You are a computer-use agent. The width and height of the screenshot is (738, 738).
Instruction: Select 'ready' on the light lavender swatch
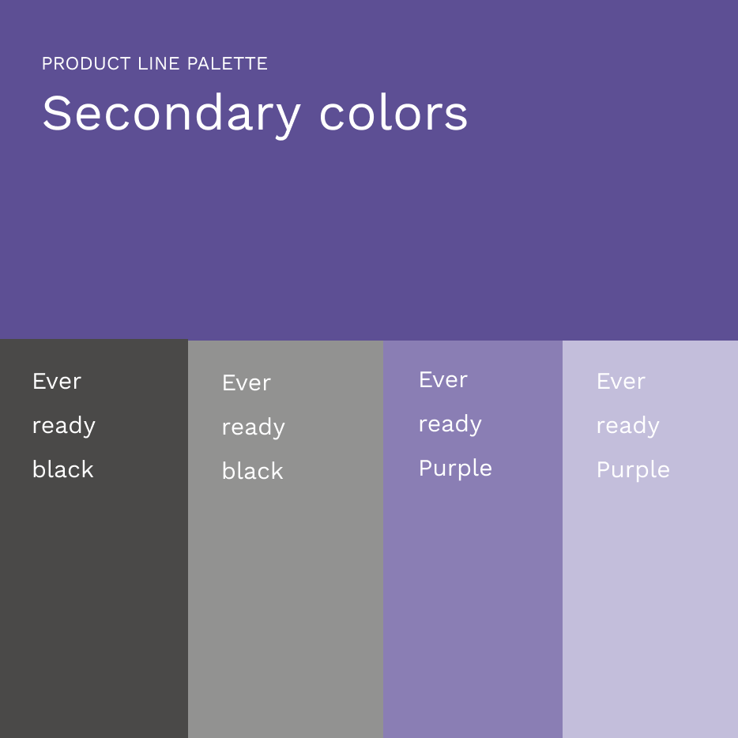tap(628, 427)
